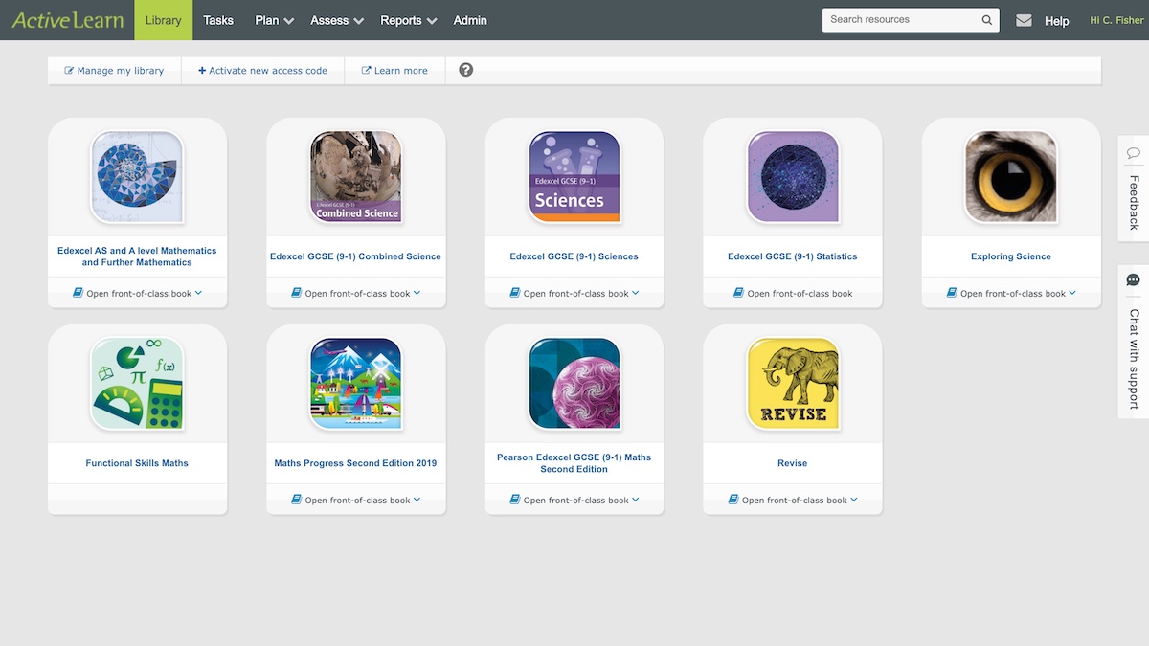Screen dimensions: 1149x646
Task: Open the Edexcel AS and A level Mathematics cover icon
Action: coord(137,177)
